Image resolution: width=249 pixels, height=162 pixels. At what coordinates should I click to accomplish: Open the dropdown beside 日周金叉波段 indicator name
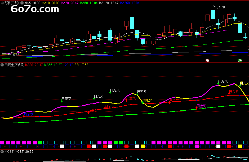click(2, 65)
